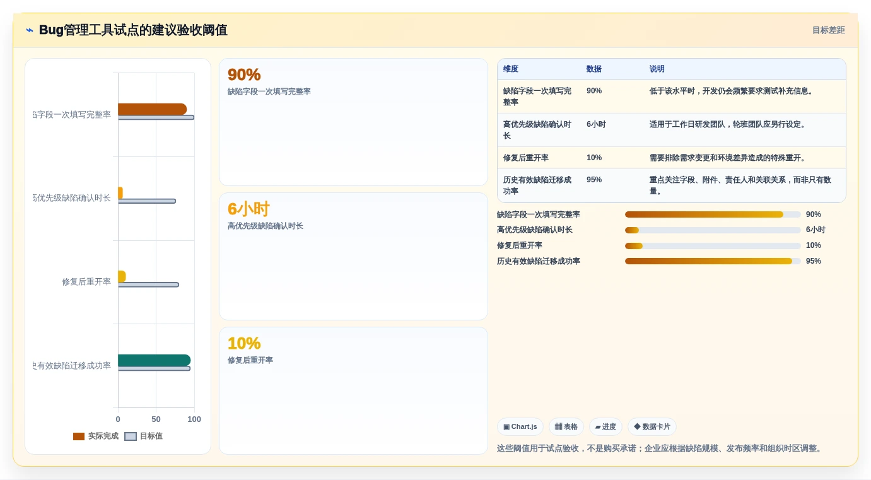
Task: Click the target bar for 高优先级缺陷确认时长 in chart
Action: coord(147,201)
